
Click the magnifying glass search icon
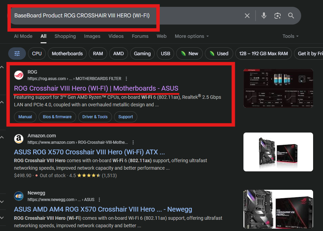click(291, 16)
